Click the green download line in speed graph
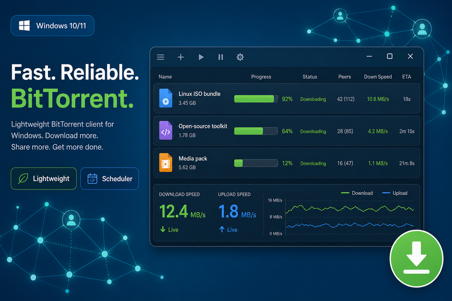Image resolution: width=452 pixels, height=301 pixels. point(349,208)
